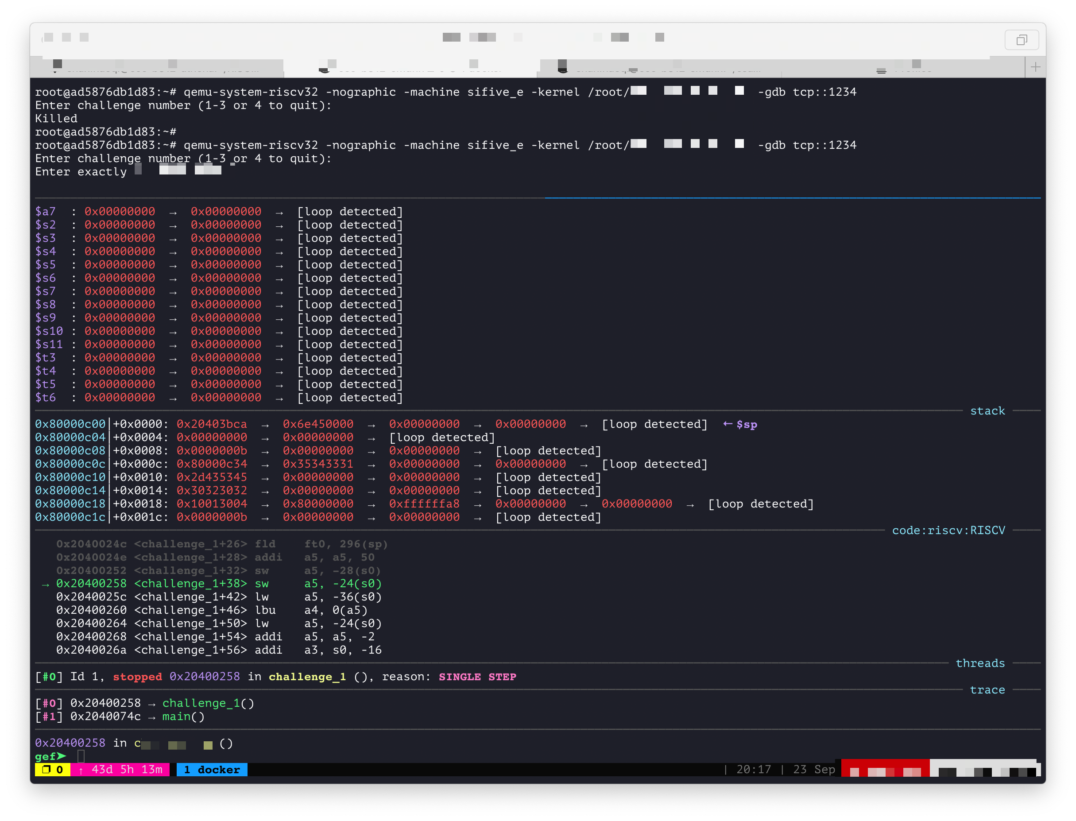Viewport: 1076px width, 821px height.
Task: Click the $sp stack pointer marker
Action: click(x=746, y=425)
